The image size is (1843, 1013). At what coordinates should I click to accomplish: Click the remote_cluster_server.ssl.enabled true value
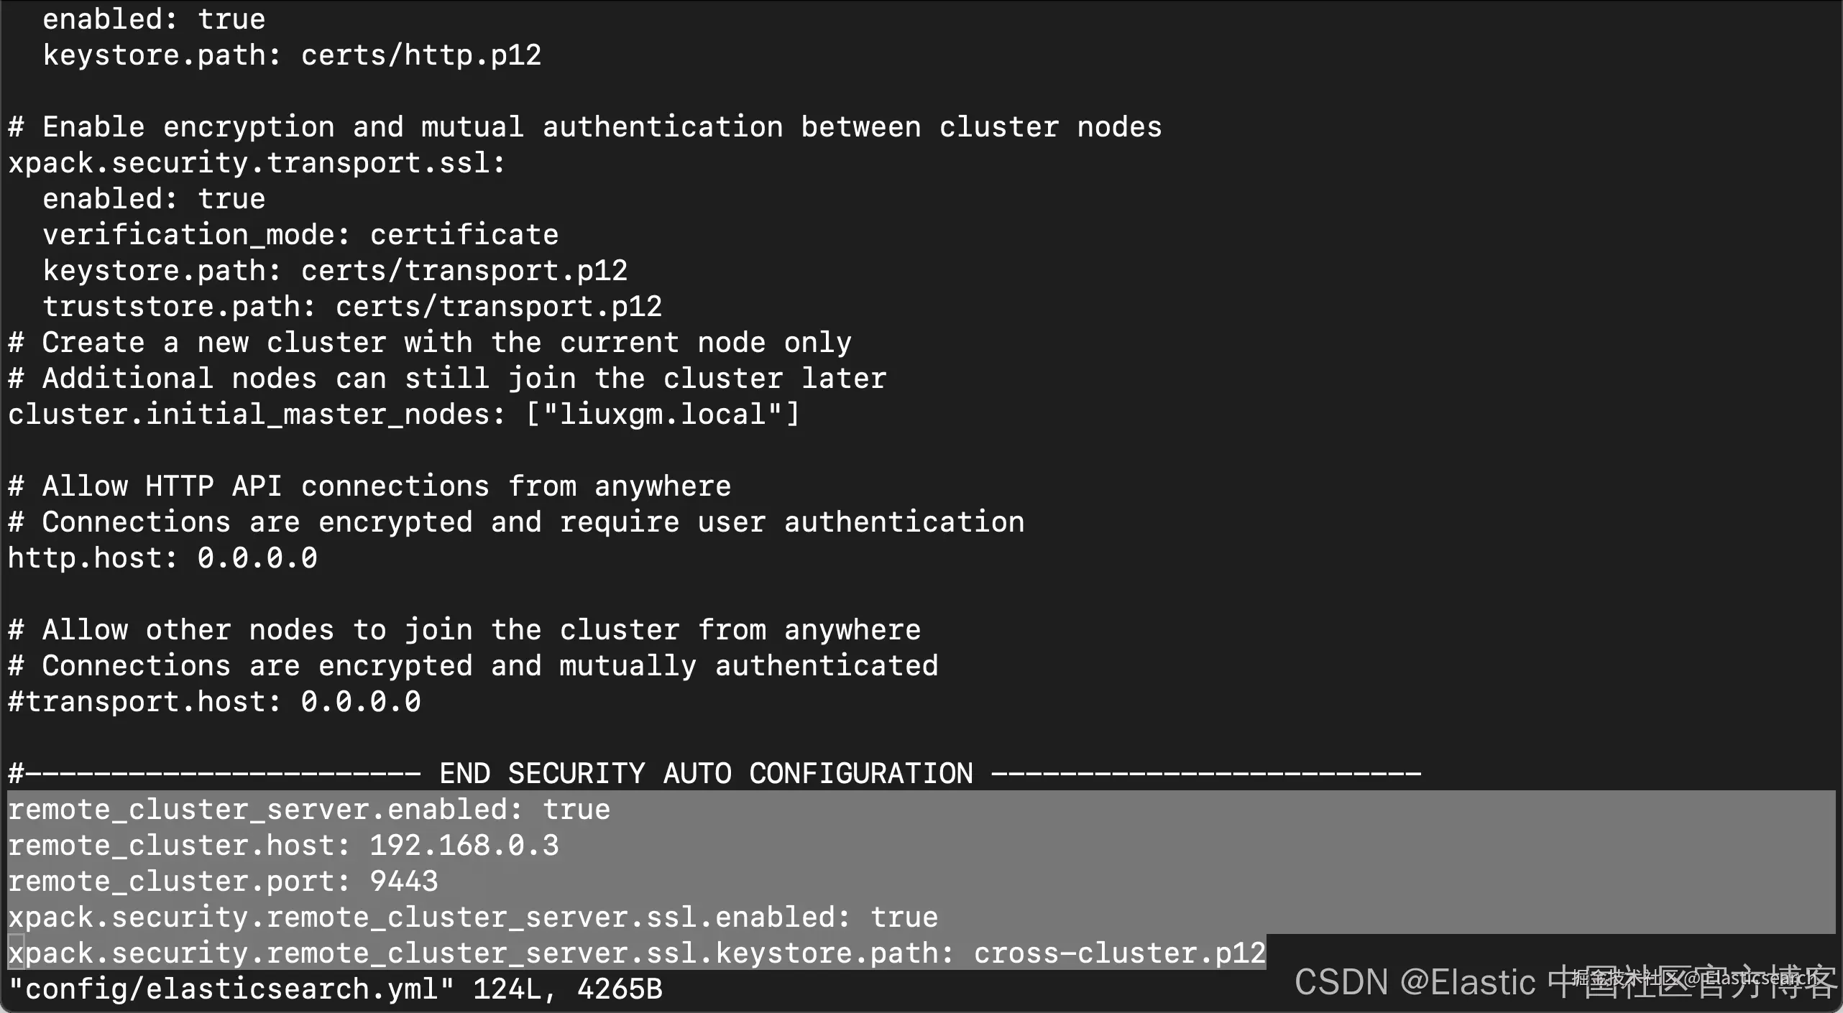coord(904,917)
